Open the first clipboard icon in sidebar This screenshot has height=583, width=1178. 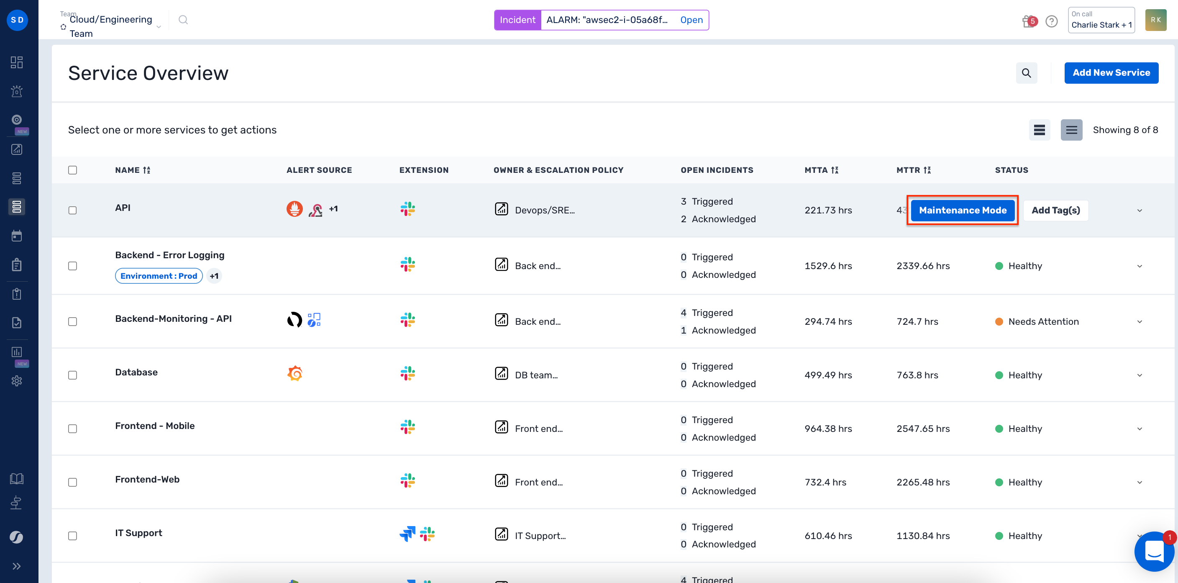click(17, 265)
